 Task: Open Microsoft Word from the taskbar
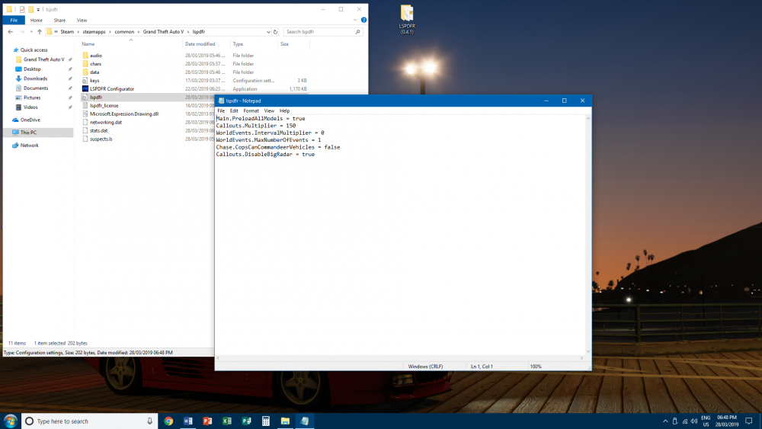[x=188, y=421]
